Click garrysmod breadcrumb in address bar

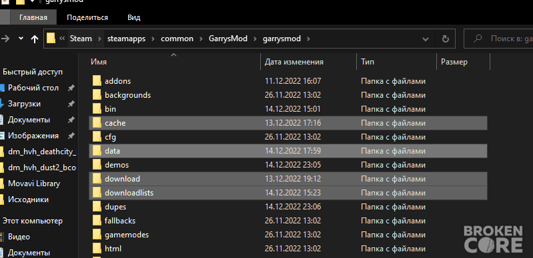(282, 39)
